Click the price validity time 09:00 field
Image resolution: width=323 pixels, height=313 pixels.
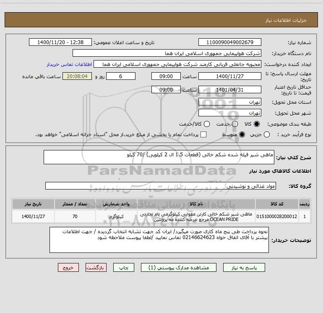166,89
